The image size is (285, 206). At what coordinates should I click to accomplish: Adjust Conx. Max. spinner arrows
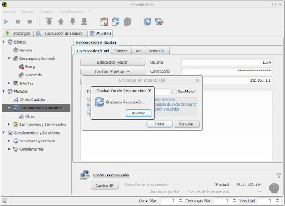[x=180, y=200]
